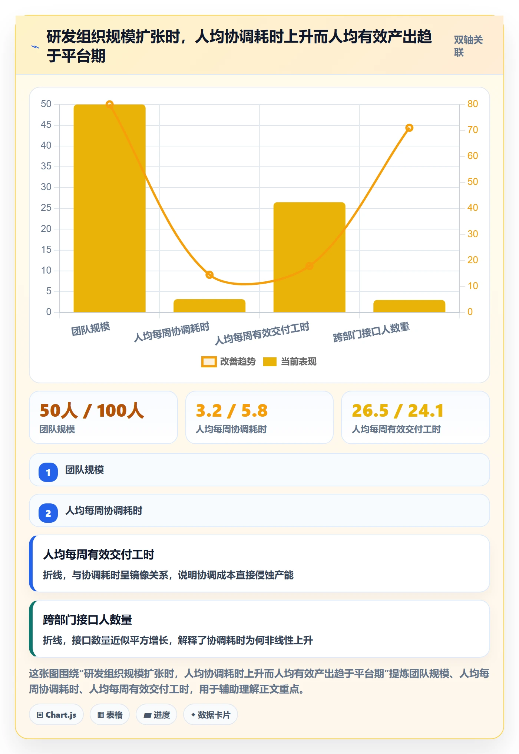Click the line point above 跨部门接口人数量

click(x=409, y=128)
